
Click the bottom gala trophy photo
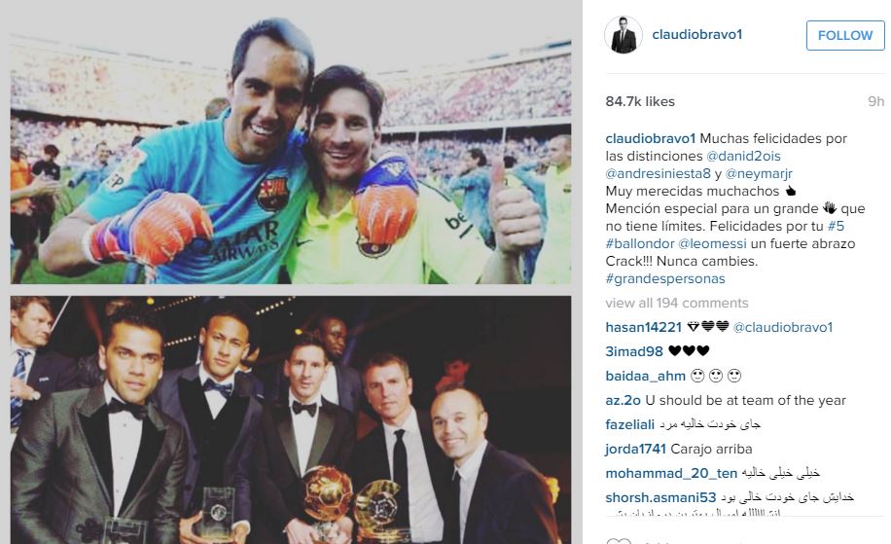click(x=291, y=420)
